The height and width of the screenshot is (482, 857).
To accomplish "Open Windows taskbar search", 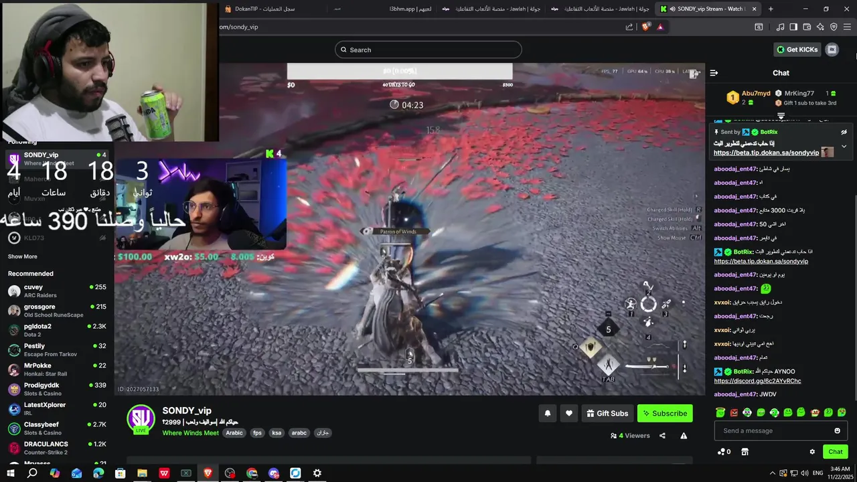I will [x=32, y=473].
